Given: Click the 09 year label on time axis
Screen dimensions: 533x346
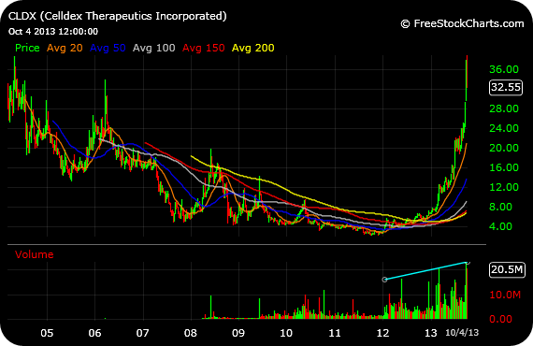Looking at the screenshot, I should click(x=238, y=333).
